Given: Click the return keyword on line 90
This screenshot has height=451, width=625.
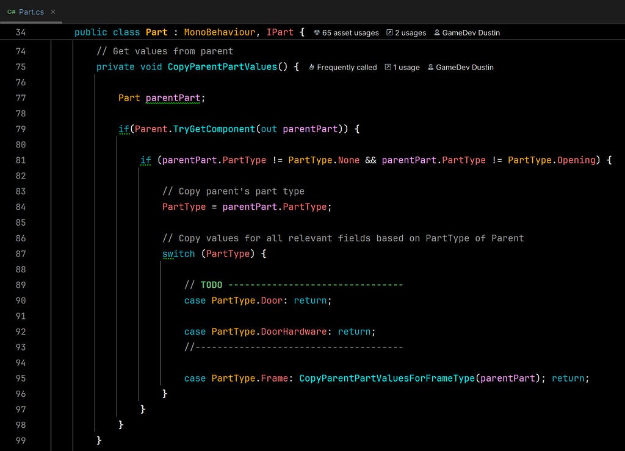Looking at the screenshot, I should pyautogui.click(x=310, y=300).
